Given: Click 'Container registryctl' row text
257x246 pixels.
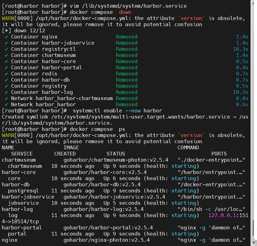Looking at the screenshot, I should (x=43, y=49).
